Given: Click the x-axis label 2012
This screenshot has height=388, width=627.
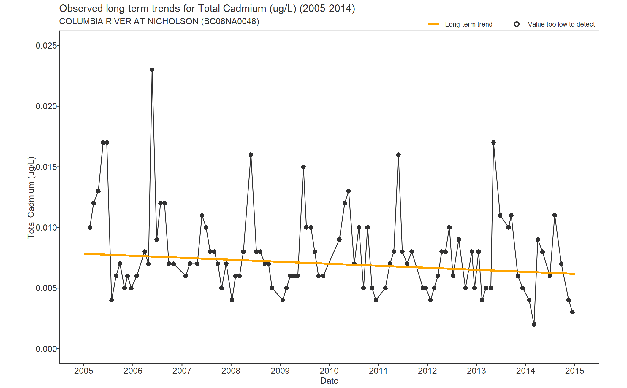Looking at the screenshot, I should pyautogui.click(x=427, y=371).
